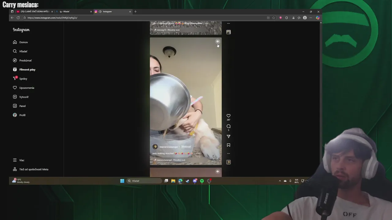Mute the Instagram tab via speaker icon
The height and width of the screenshot is (220, 392).
100,12
